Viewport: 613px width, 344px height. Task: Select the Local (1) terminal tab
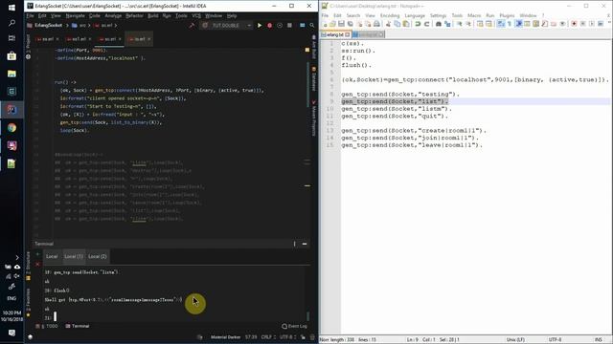74,257
